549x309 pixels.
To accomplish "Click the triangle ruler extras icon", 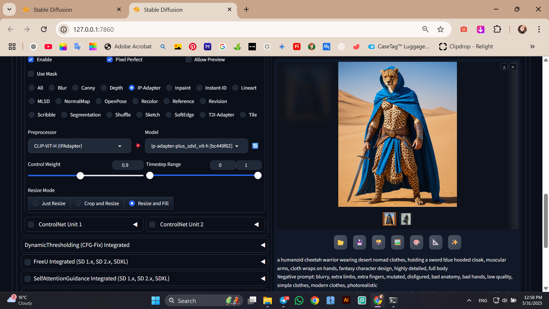I will pyautogui.click(x=435, y=243).
